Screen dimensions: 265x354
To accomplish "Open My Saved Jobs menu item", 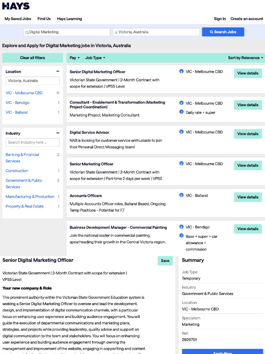I will (x=18, y=19).
